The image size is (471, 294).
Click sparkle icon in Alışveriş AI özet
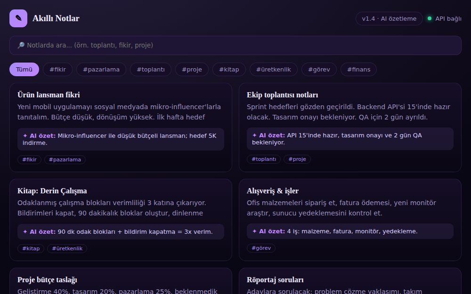tap(254, 231)
